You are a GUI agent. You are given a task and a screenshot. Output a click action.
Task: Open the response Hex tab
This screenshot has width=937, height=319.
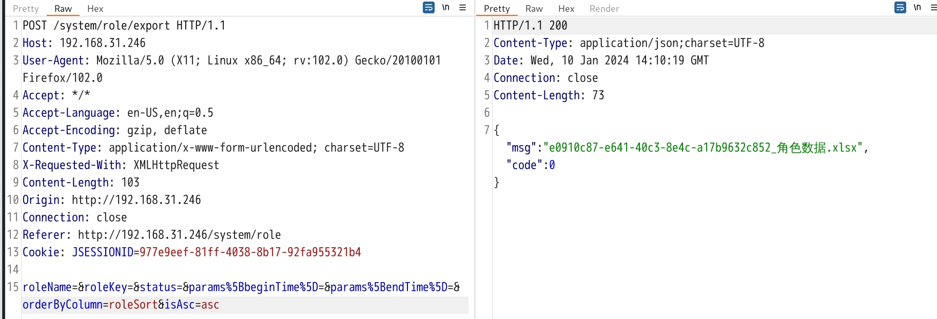click(566, 9)
